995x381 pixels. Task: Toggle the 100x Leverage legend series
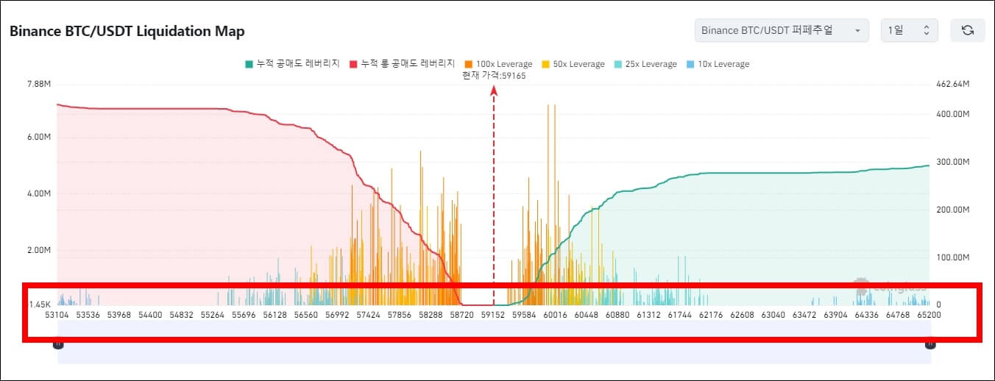pyautogui.click(x=498, y=64)
